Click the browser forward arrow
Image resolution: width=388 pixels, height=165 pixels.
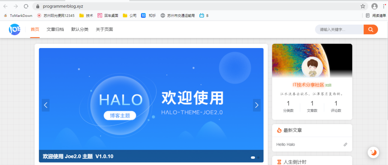click(15, 6)
